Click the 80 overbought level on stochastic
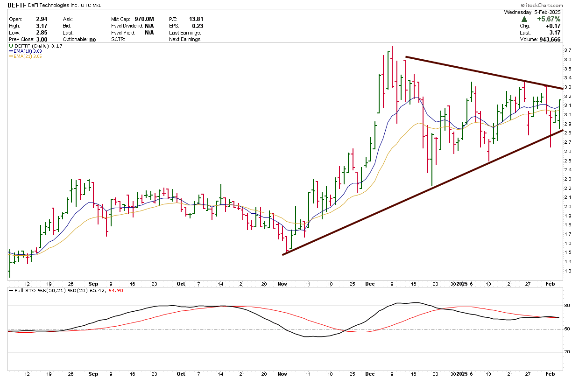Viewport: 579px width, 378px height. (x=568, y=306)
